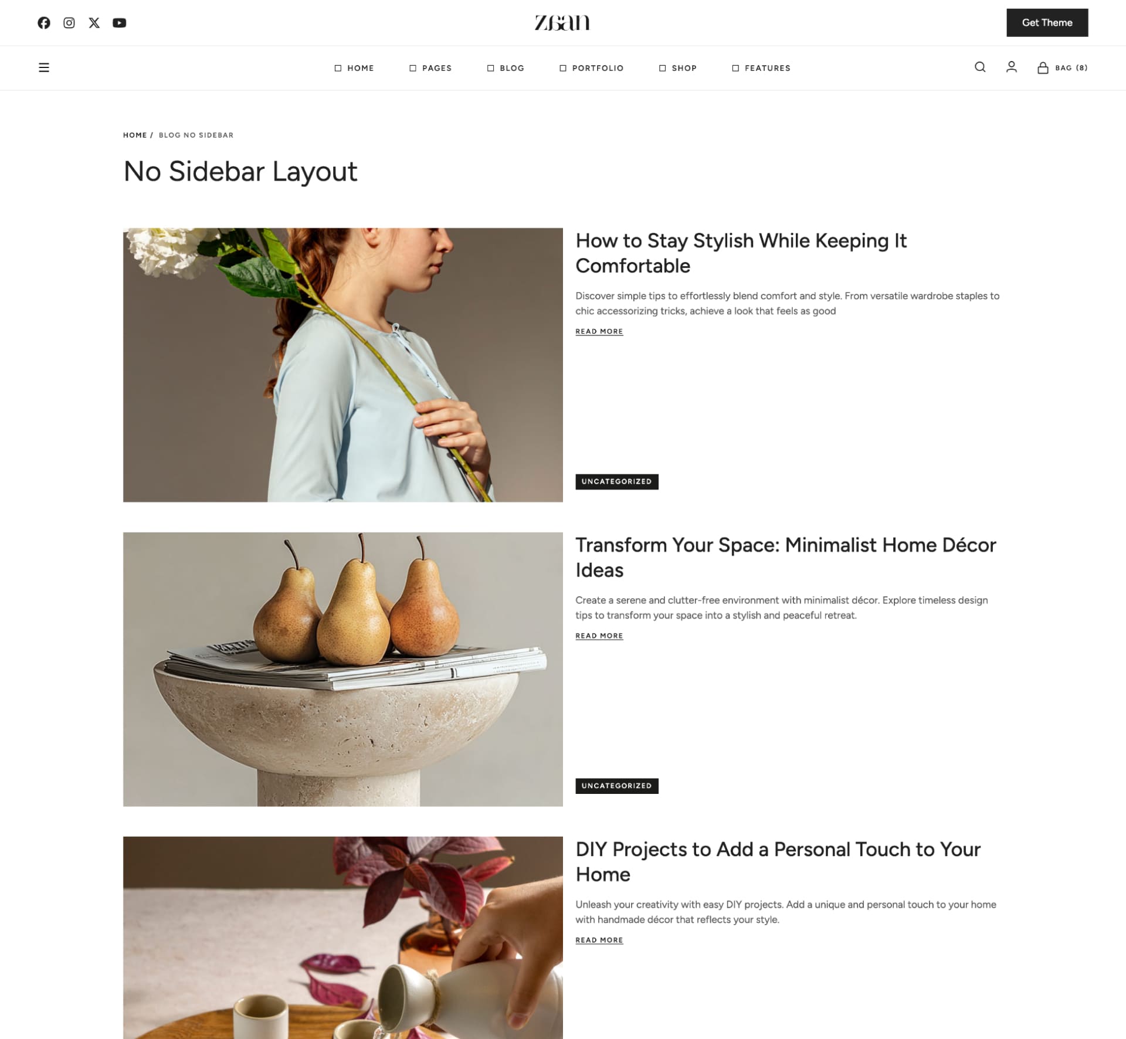
Task: Expand the Home menu item
Action: [354, 68]
